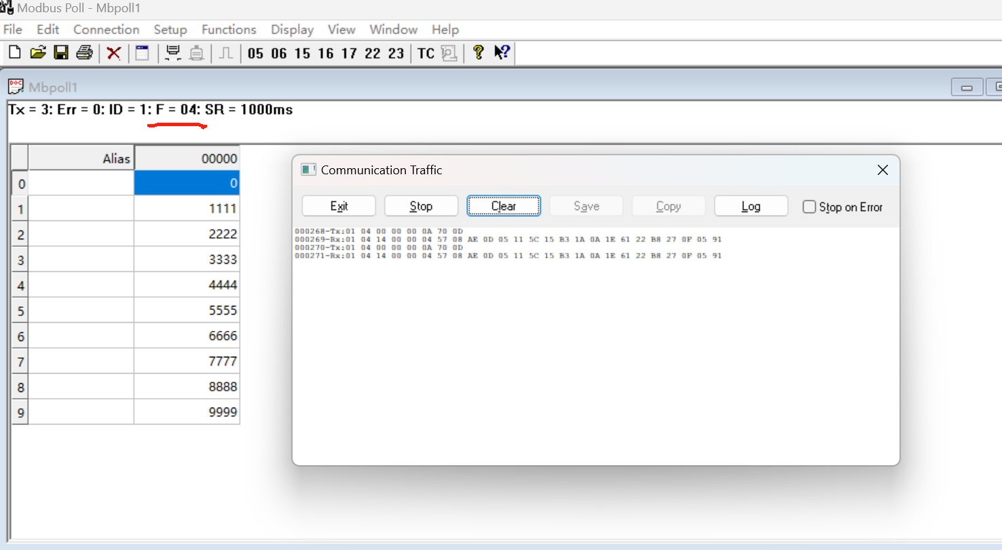Enable the Stop on Error checkbox
Screen dimensions: 1002x550
[809, 207]
